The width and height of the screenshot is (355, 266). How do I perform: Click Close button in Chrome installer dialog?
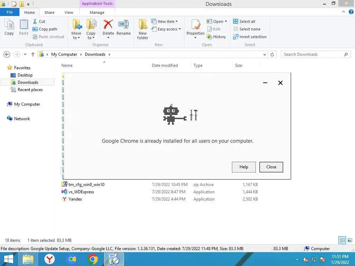point(271,167)
